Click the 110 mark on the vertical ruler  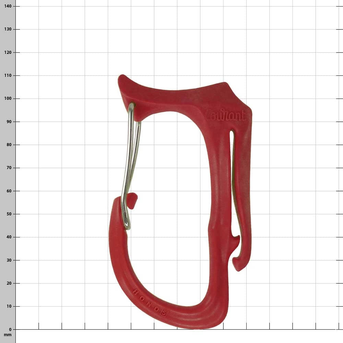click(8, 75)
